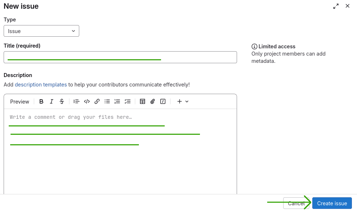357x210 pixels.
Task: Focus the Title input field
Action: pos(120,57)
